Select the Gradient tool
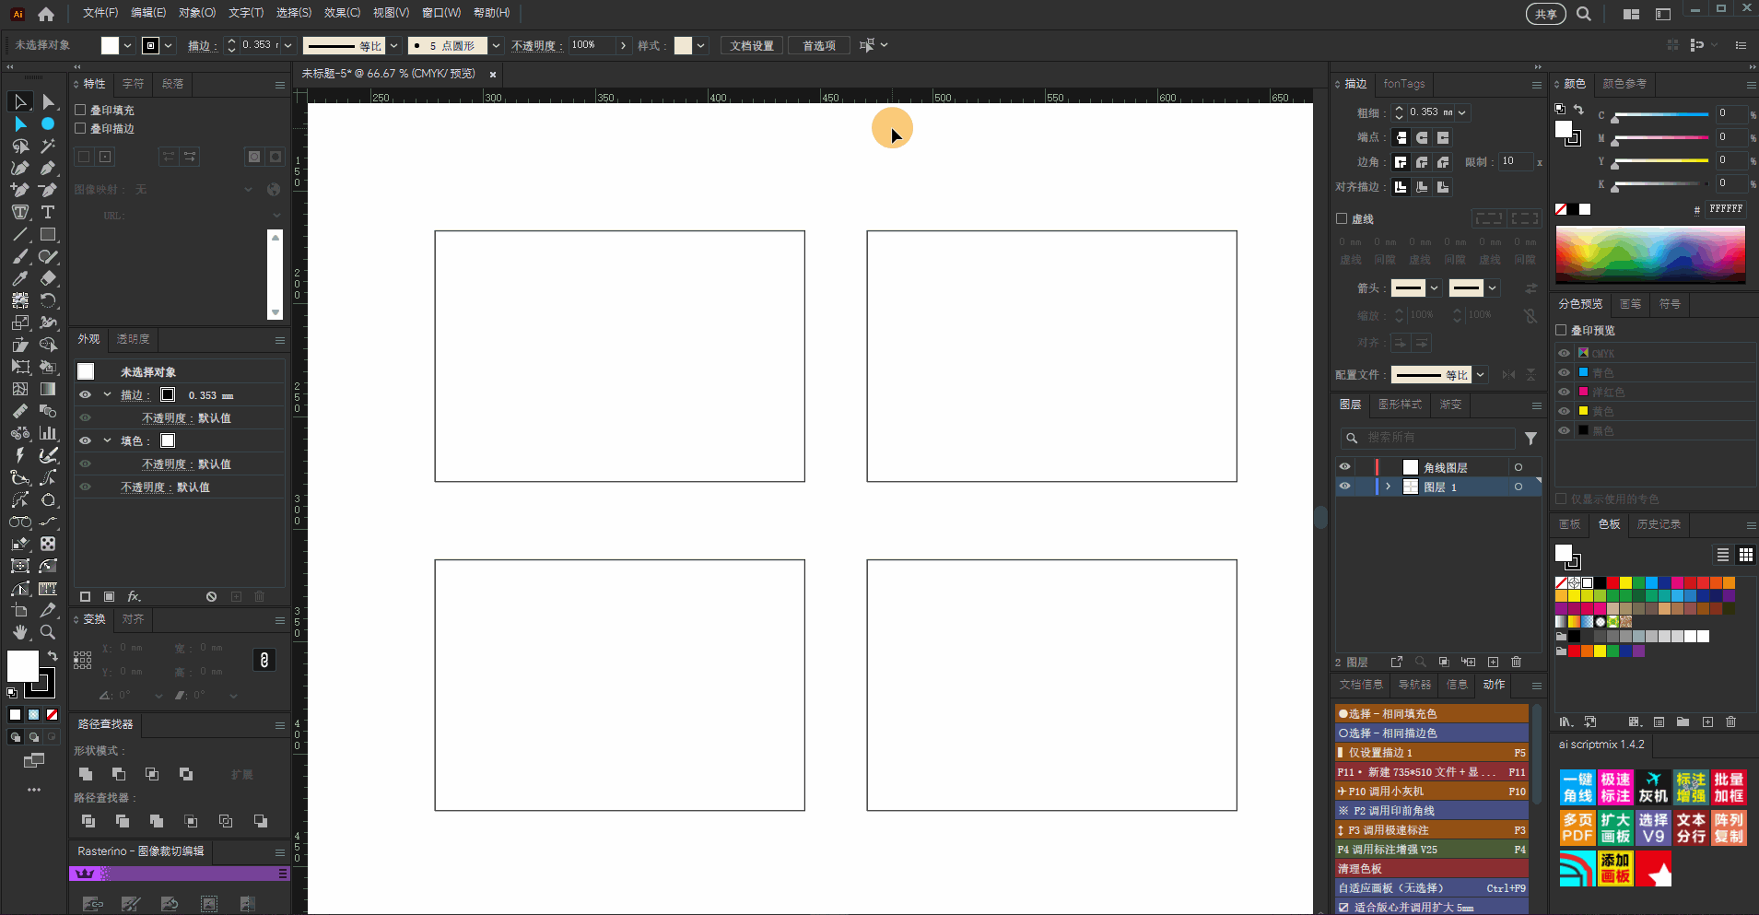 click(48, 389)
